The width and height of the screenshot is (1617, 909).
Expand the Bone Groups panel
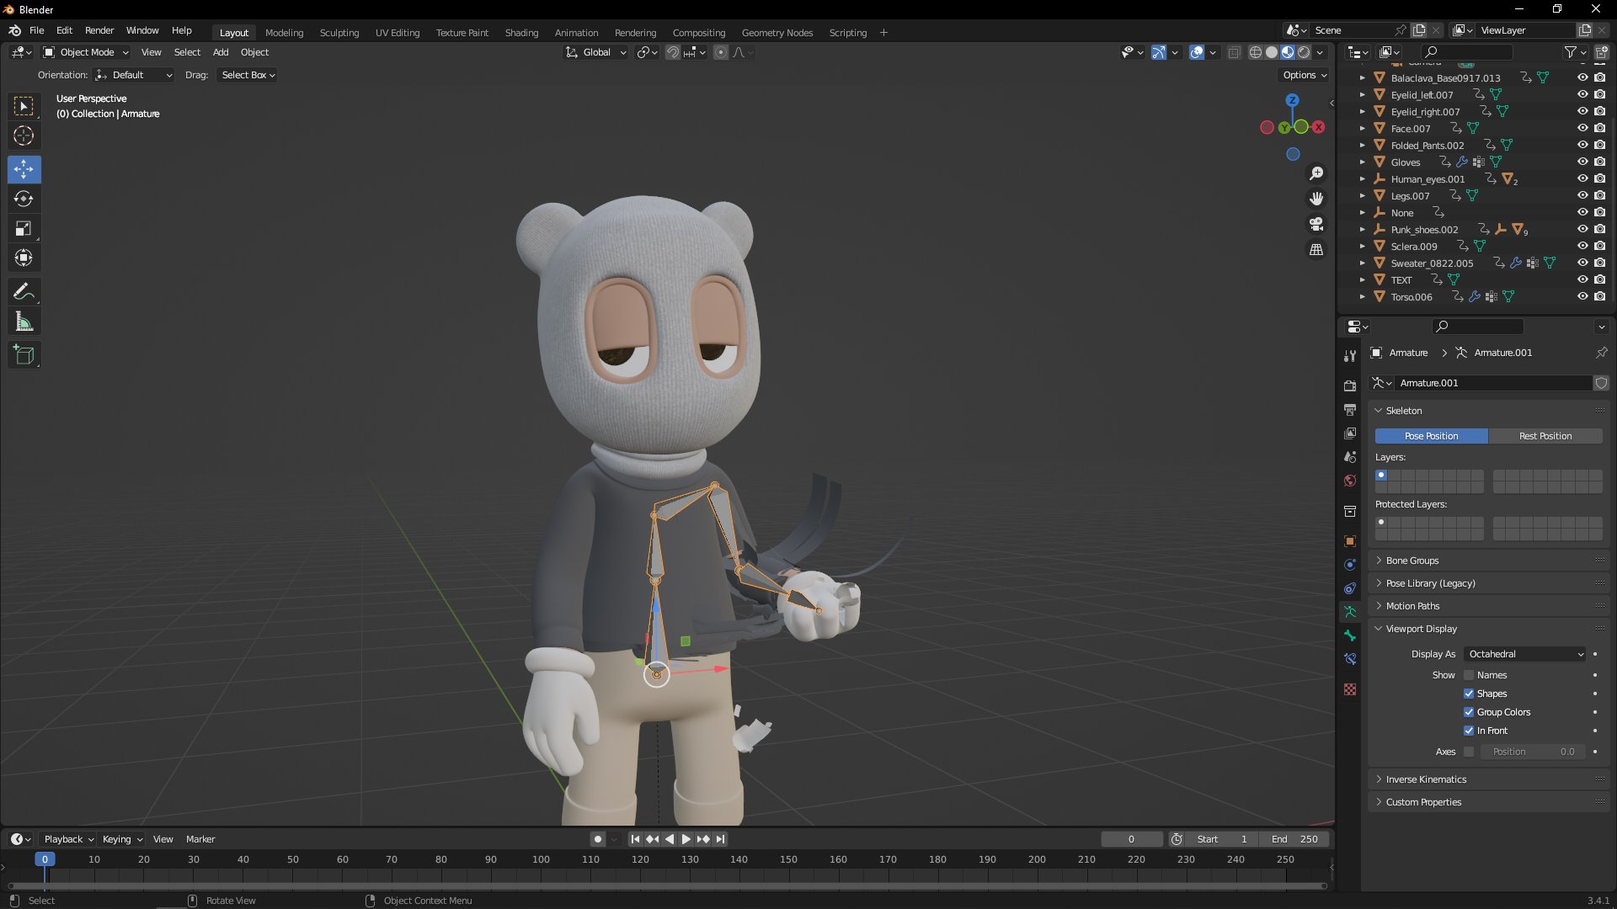coord(1412,561)
